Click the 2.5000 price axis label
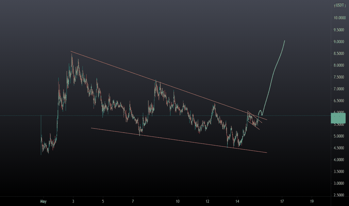The height and width of the screenshot is (206, 349). coord(339,195)
